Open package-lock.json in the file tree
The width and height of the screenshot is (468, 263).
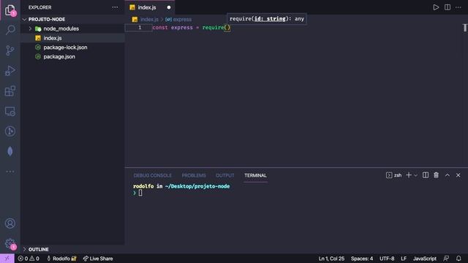click(65, 47)
